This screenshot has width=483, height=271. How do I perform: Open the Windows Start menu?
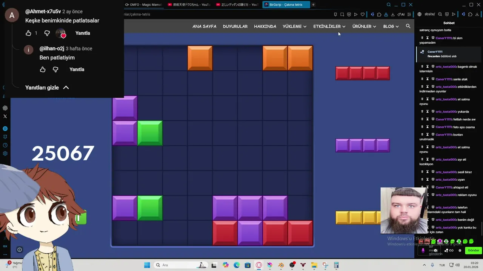[147, 265]
